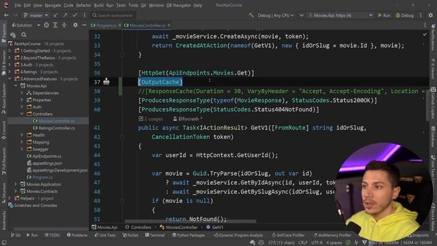Click the 2 usages code lens link
Screen dimensions: 437x246
pos(151,119)
